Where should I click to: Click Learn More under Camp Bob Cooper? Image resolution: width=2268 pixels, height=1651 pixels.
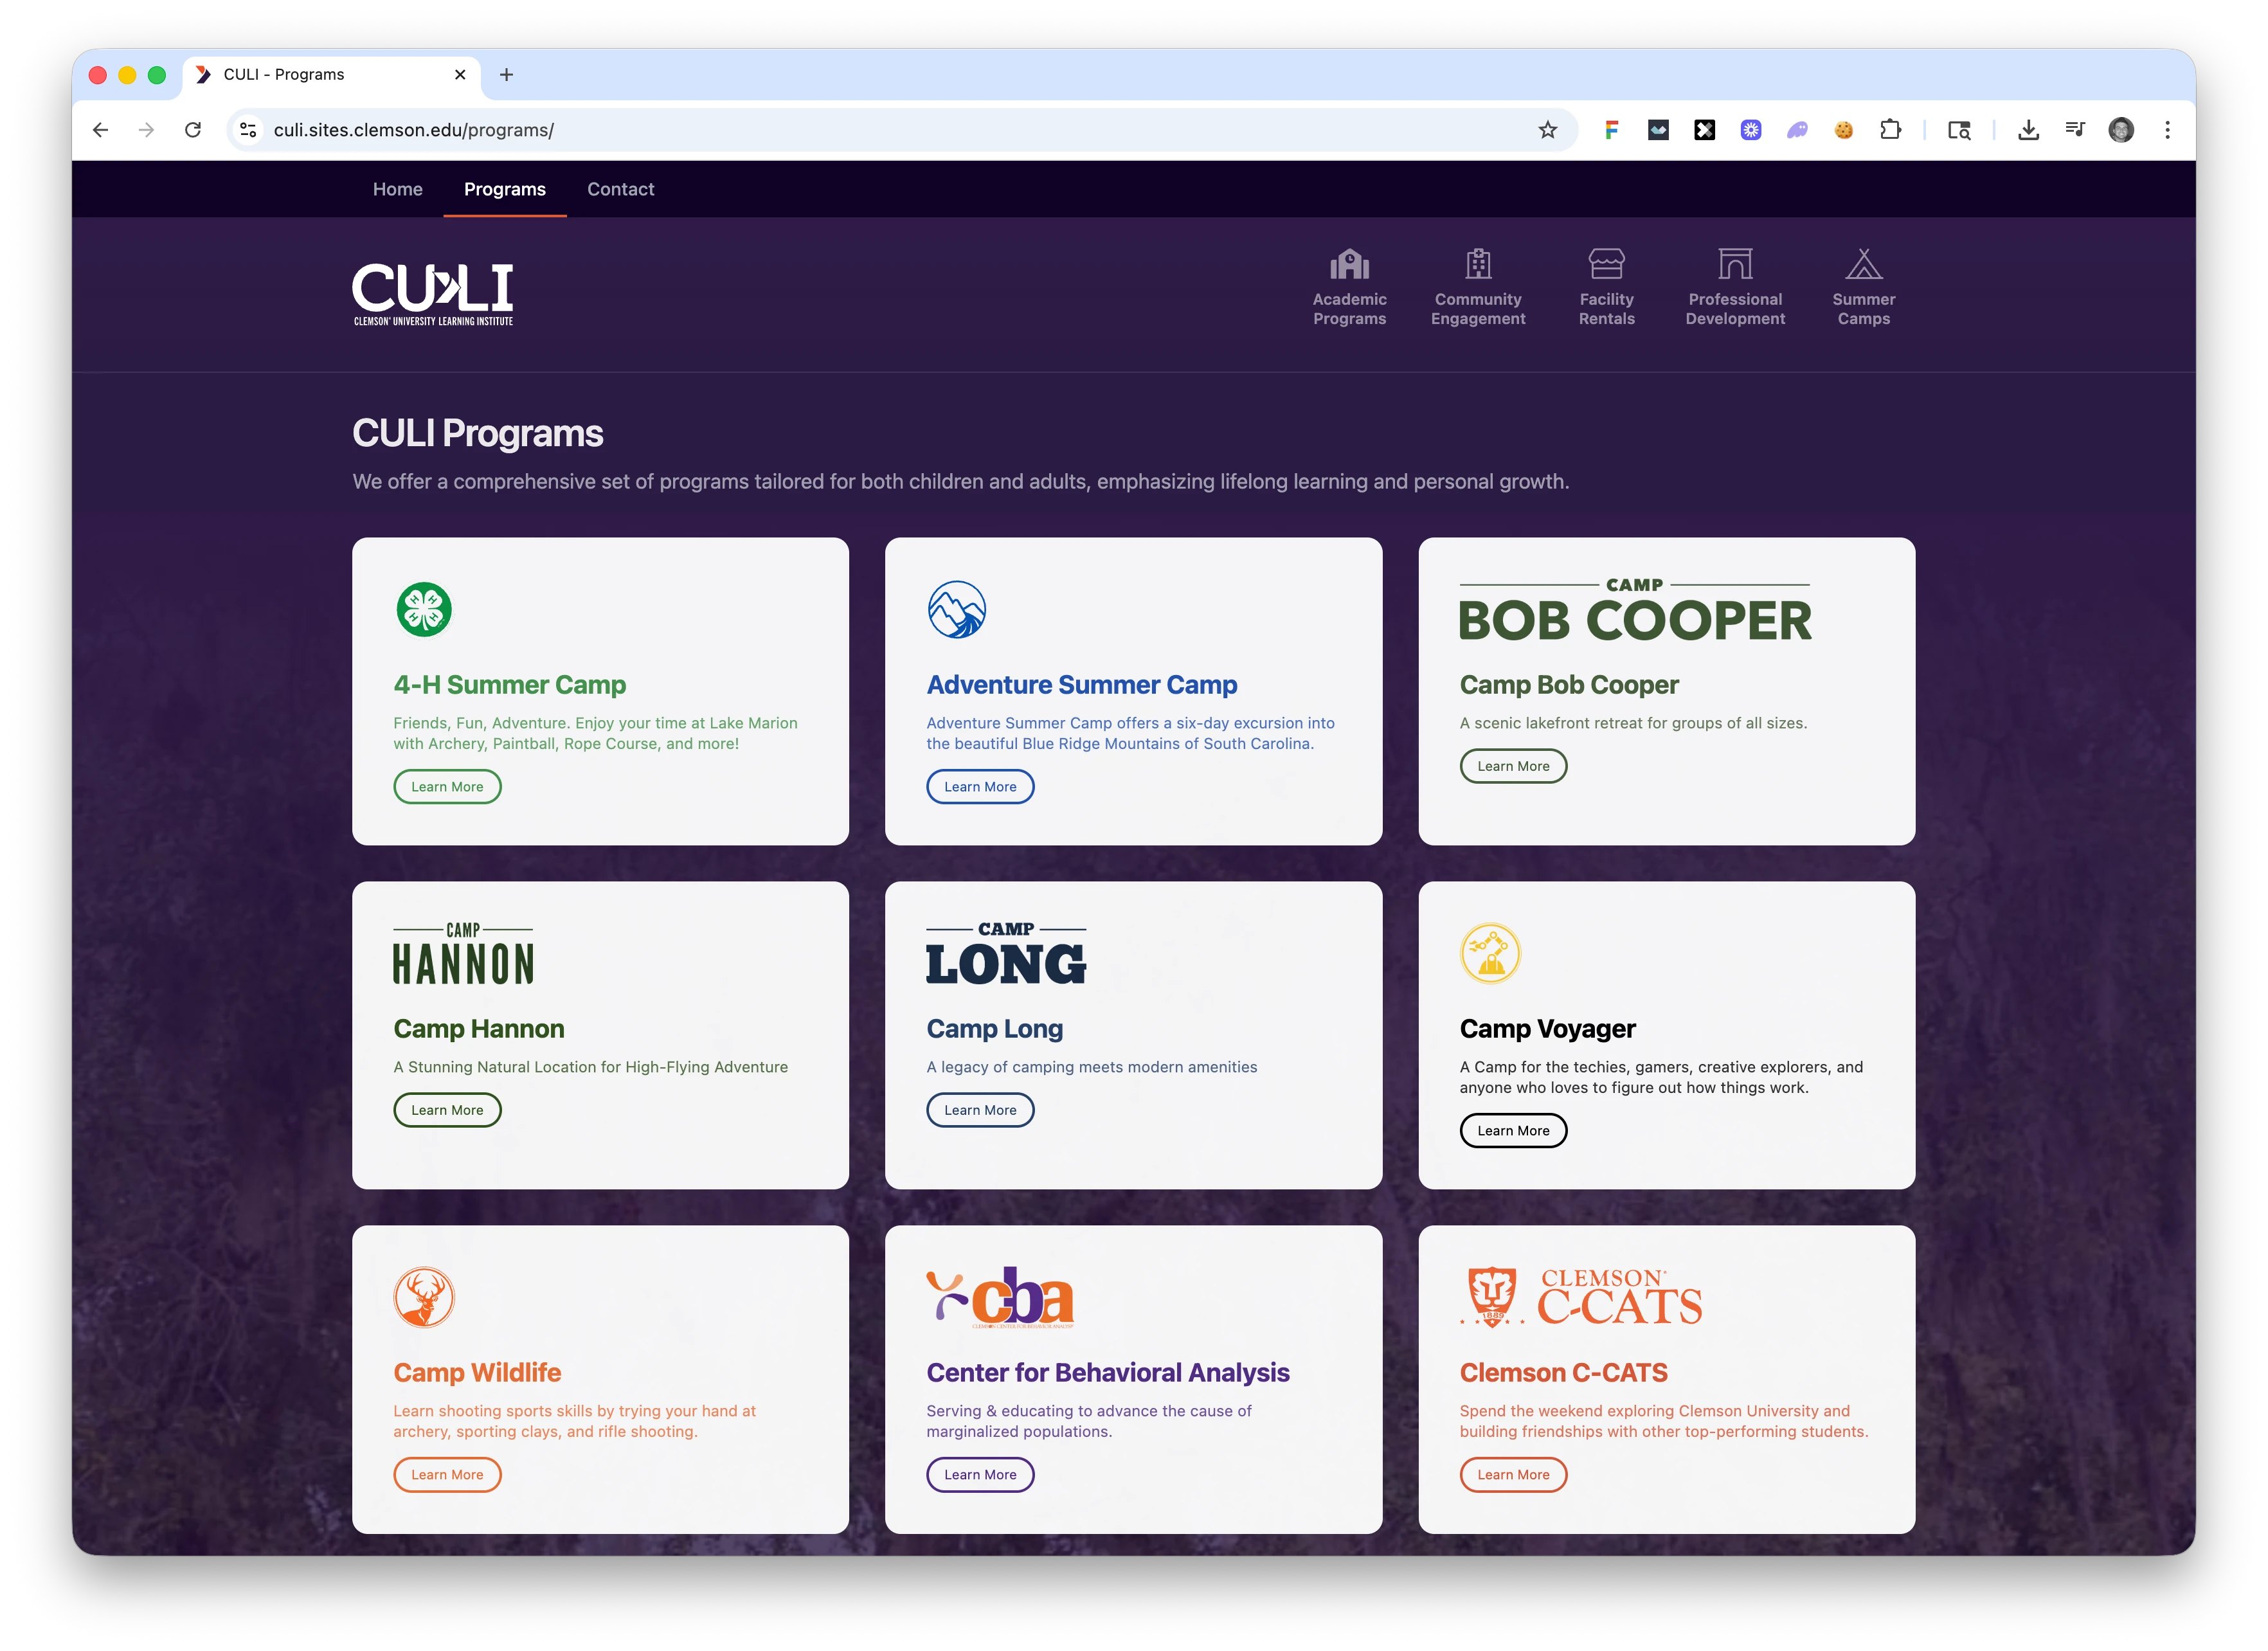click(1513, 766)
